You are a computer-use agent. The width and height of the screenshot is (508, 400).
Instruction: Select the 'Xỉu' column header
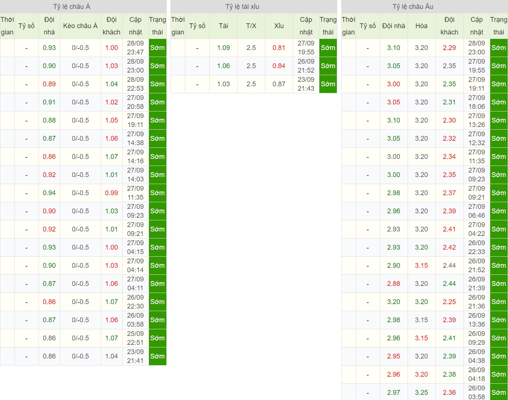pyautogui.click(x=279, y=26)
